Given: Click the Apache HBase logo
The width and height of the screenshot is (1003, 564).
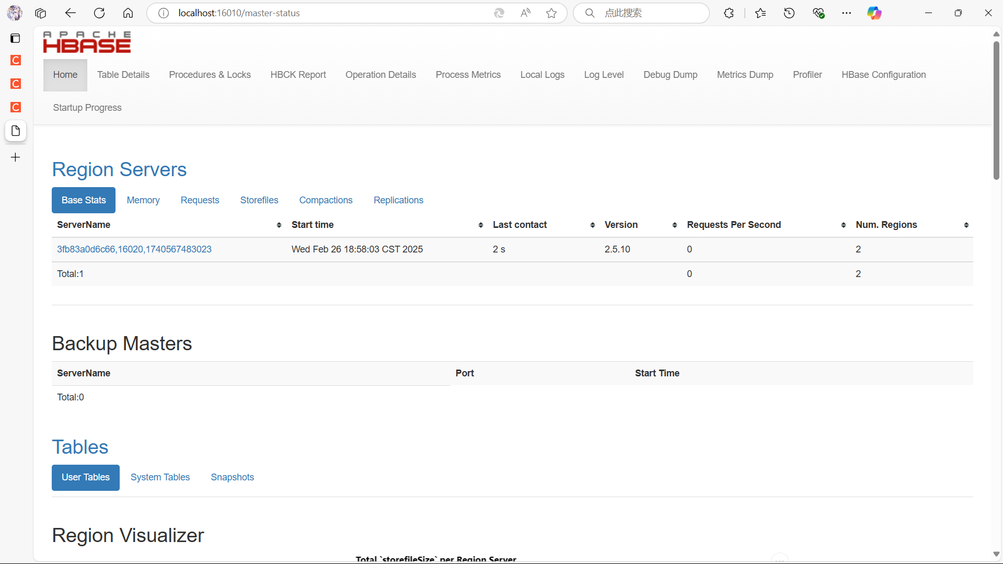Looking at the screenshot, I should 87,42.
